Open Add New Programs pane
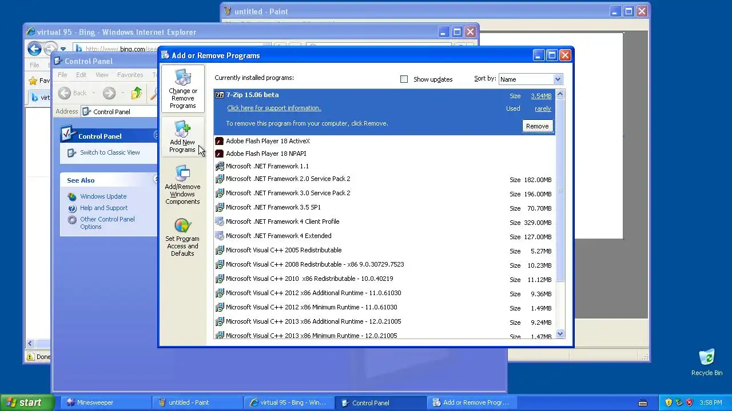Viewport: 732px width, 411px height. 182,137
